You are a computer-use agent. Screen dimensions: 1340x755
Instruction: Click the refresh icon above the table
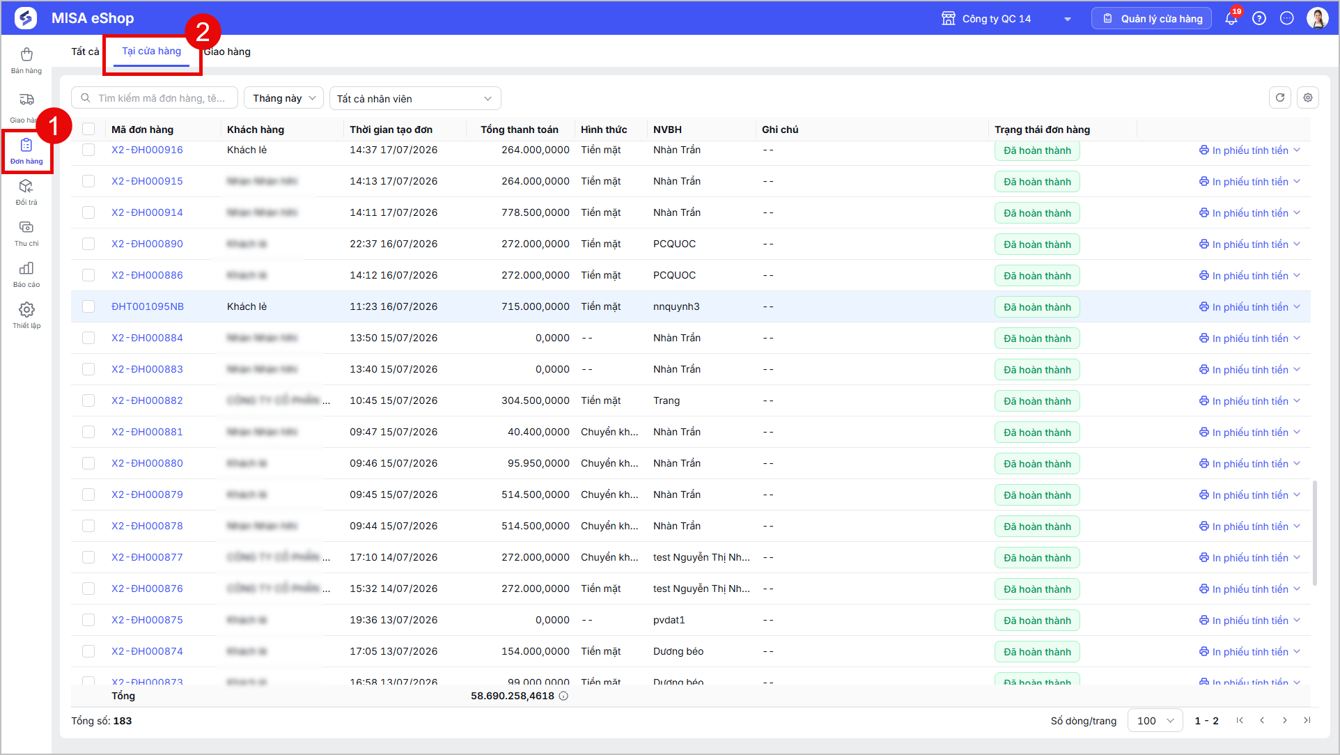coord(1280,98)
